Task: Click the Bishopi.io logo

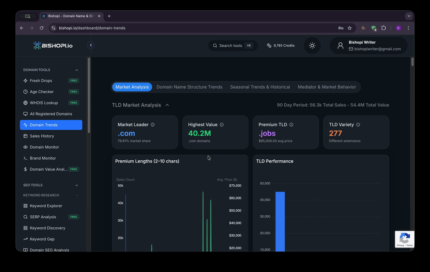Action: [x=53, y=46]
